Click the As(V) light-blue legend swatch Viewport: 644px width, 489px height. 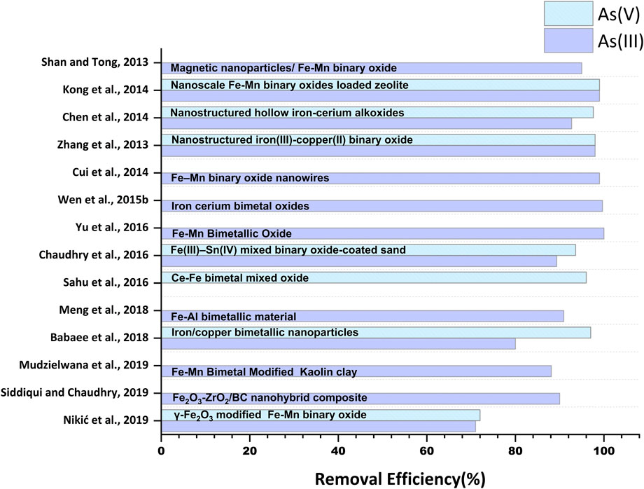point(568,13)
